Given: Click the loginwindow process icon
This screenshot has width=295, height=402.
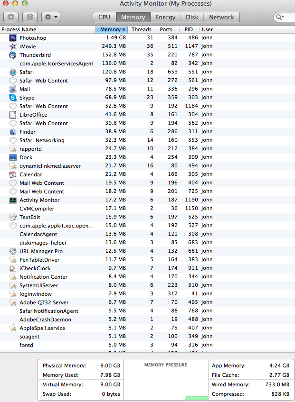Looking at the screenshot, I should (x=13, y=294).
